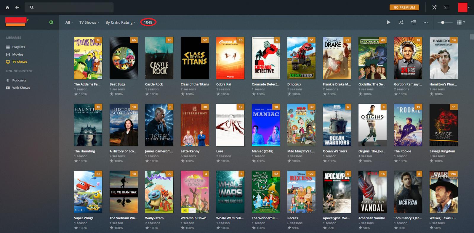The image size is (474, 233).
Task: Open the Comrade Detective poster
Action: pos(266,58)
